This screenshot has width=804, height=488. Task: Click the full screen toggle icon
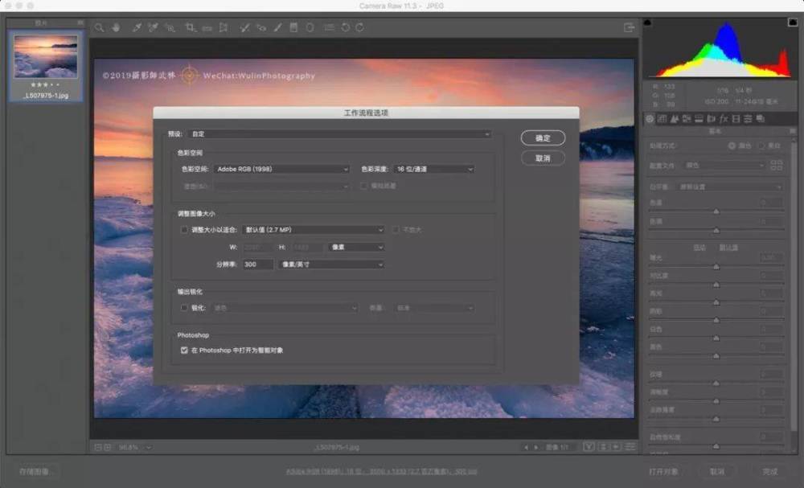[629, 27]
